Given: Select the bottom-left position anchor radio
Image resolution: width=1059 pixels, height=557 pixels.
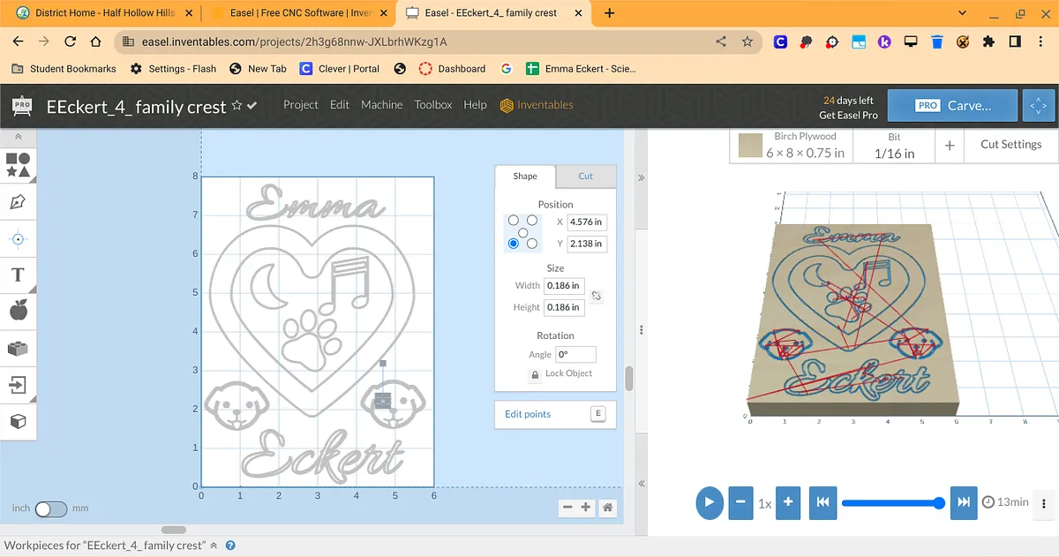Looking at the screenshot, I should click(513, 244).
